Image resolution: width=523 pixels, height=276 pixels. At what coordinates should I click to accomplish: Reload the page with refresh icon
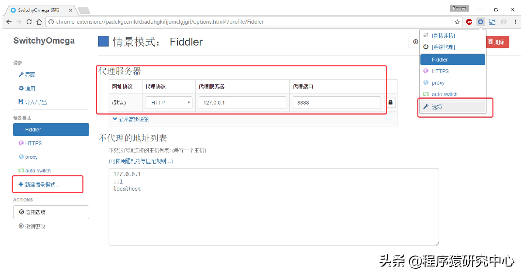pyautogui.click(x=29, y=22)
